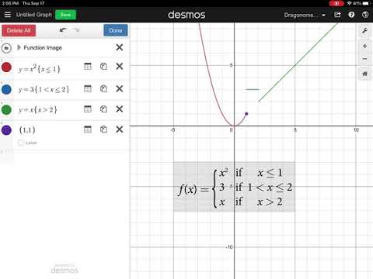This screenshot has height=279, width=373.
Task: Open the Dragonome account dropdown
Action: coord(305,15)
